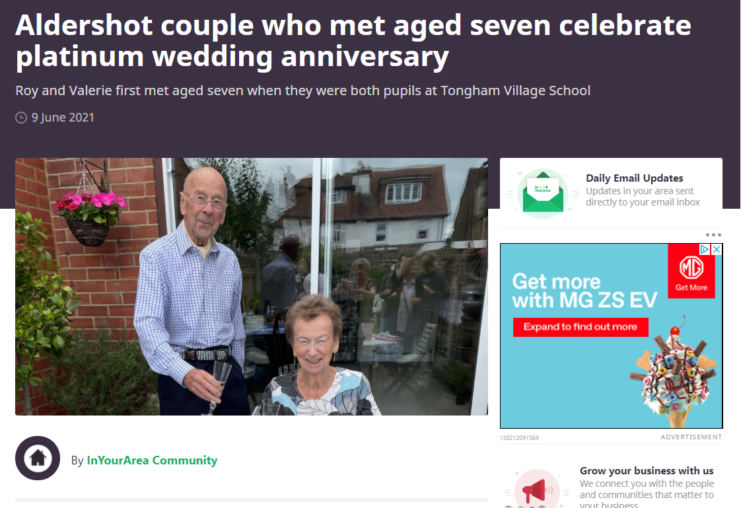The image size is (741, 508).
Task: Open the InYourArea Community author link
Action: pyautogui.click(x=152, y=460)
